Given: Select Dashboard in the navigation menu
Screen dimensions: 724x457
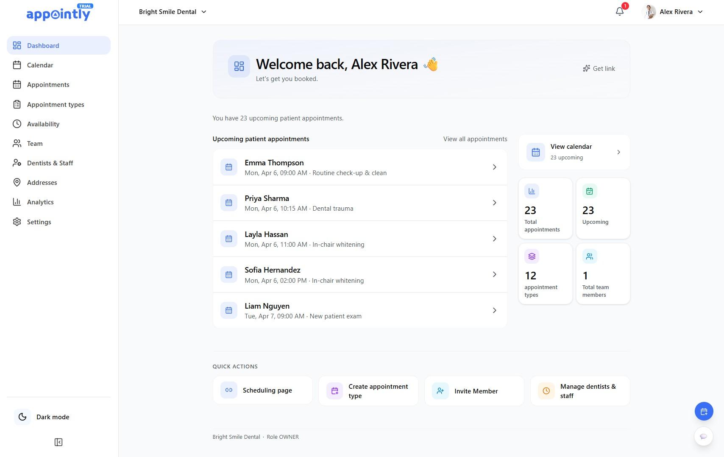Looking at the screenshot, I should click(x=42, y=45).
